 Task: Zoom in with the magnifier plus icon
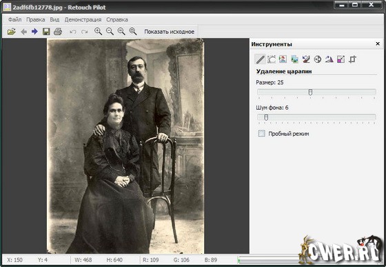click(98, 31)
